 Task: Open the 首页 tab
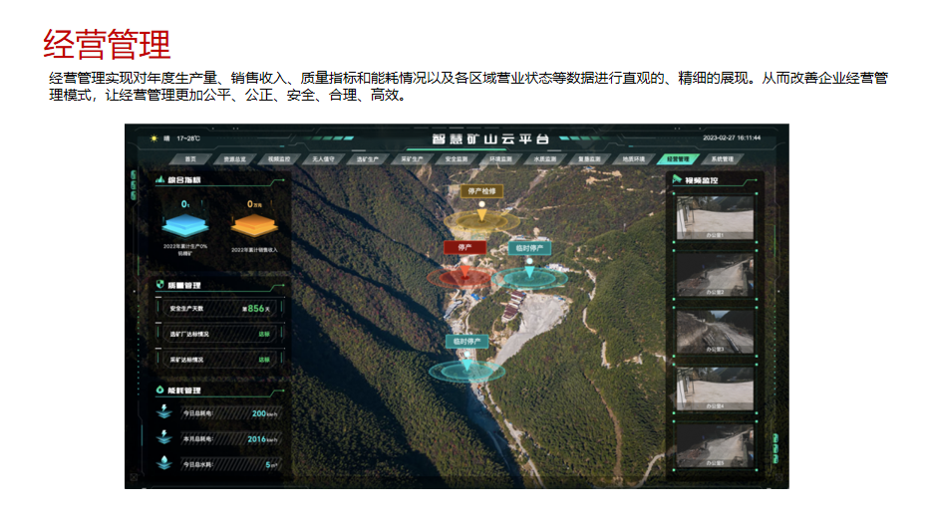190,158
